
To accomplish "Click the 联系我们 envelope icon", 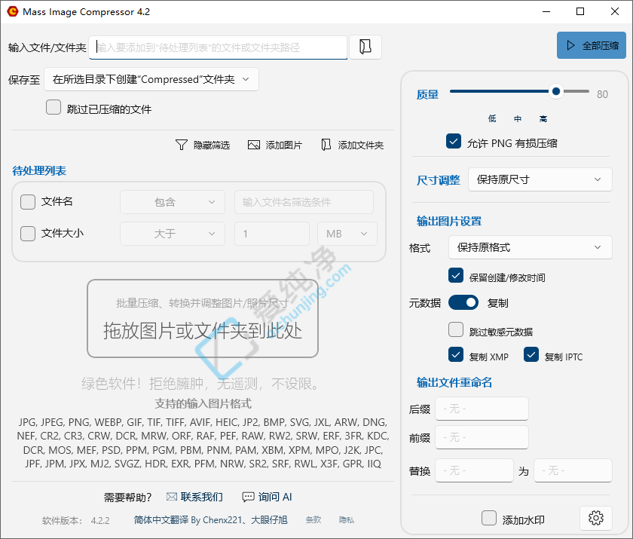I will (x=172, y=497).
